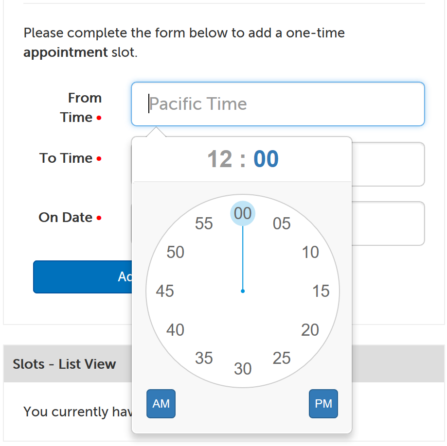Select minute 25 on the clock face
Viewport: 447px width, 446px height.
pos(281,359)
